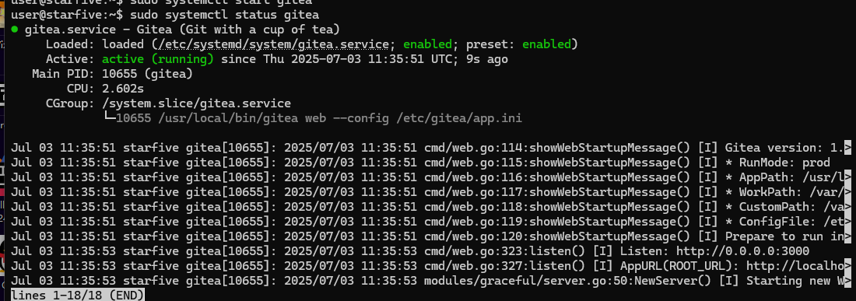Click the green 'active (running)' status text

[158, 59]
